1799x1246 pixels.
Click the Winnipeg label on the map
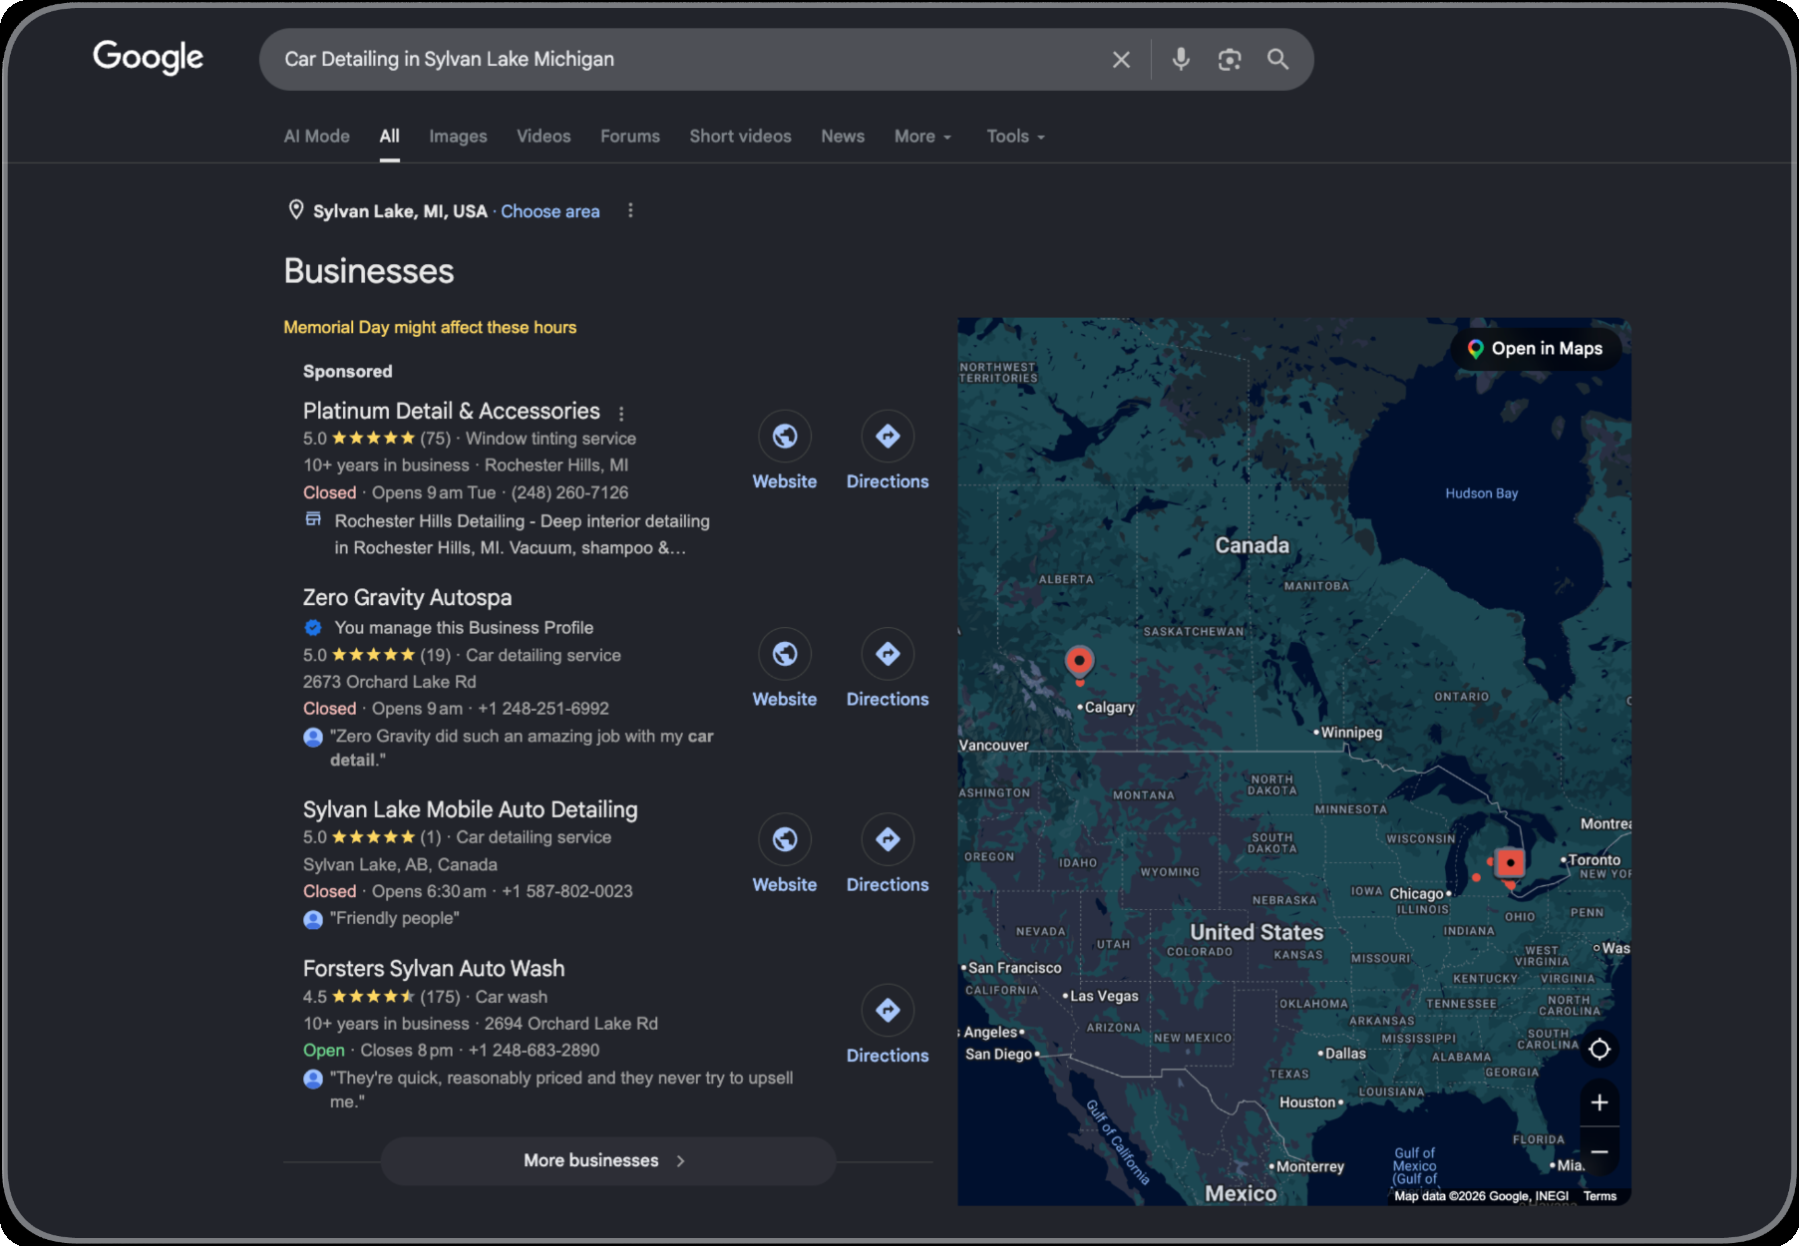pos(1351,733)
